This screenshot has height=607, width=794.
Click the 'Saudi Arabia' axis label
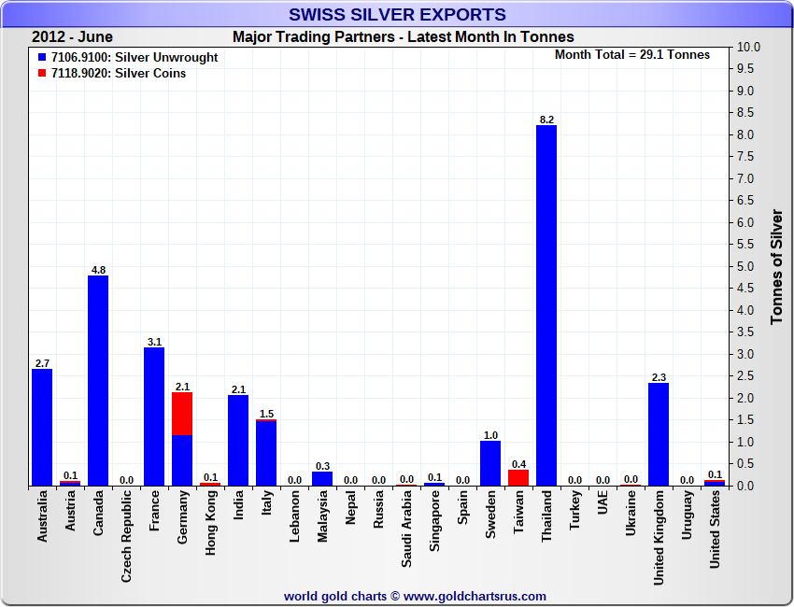point(406,529)
